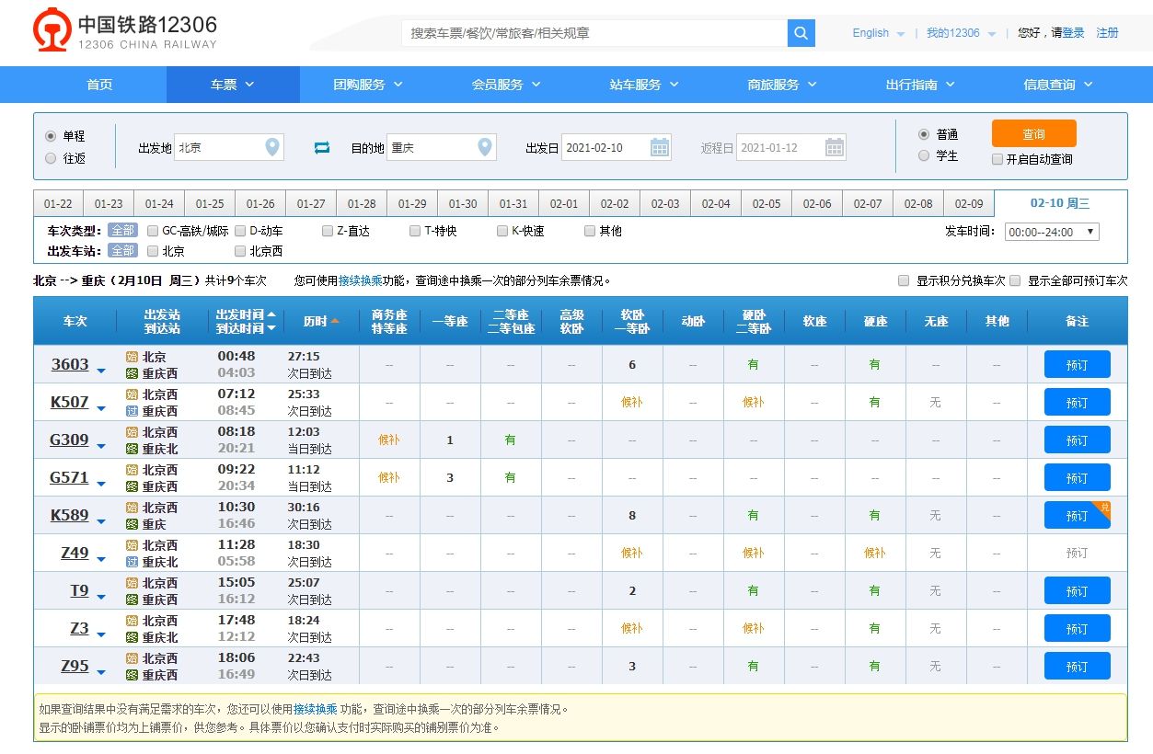Expand details for train Z49
Viewport: 1153px width, 754px height.
(x=101, y=558)
